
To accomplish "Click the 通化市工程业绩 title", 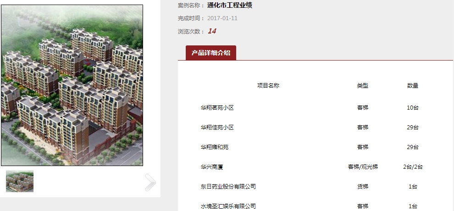I will click(x=230, y=5).
